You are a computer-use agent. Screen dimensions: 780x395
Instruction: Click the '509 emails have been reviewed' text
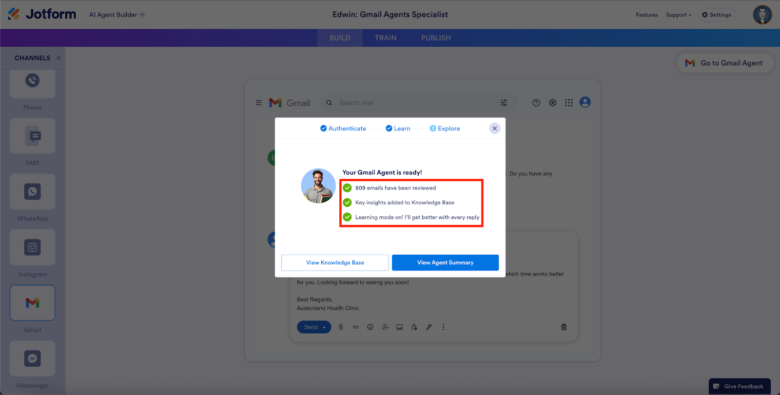point(395,188)
